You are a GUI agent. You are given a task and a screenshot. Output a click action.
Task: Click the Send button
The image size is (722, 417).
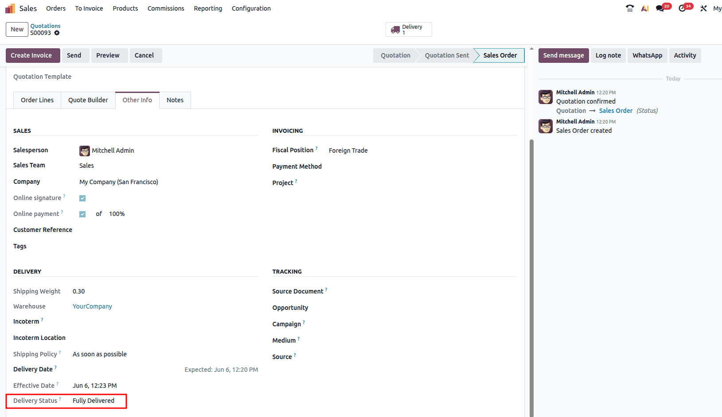click(x=75, y=55)
